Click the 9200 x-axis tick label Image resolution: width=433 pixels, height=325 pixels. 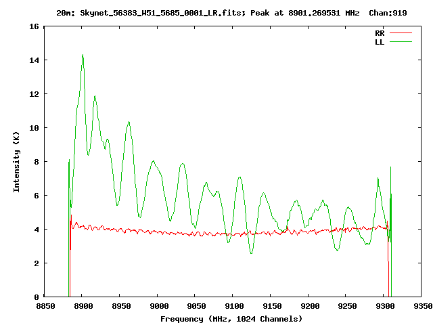point(309,306)
